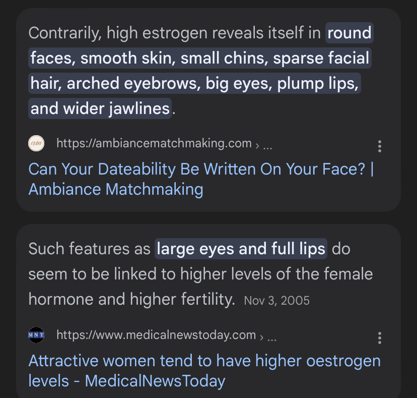The image size is (417, 398).
Task: Open three-dot menu for MedicalNewsToday result
Action: [x=379, y=338]
